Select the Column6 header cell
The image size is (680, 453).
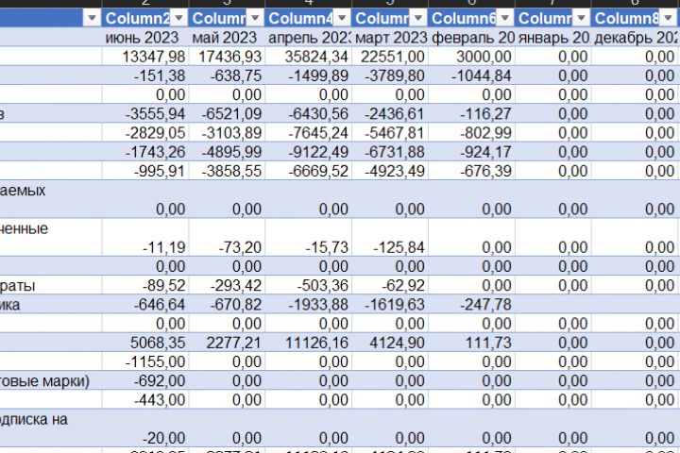tap(471, 18)
